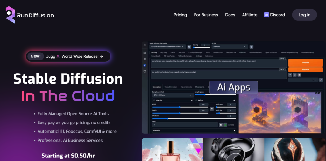Viewport: 326px width, 161px height.
Task: Open the OpenPose Editor tab
Action: tap(256, 52)
